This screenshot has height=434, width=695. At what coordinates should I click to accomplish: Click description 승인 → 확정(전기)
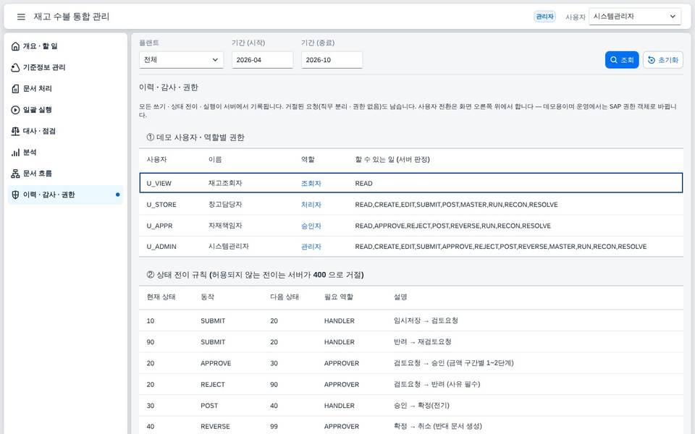[x=421, y=406]
